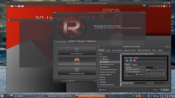Select the GreenLaguna theme

109,75
